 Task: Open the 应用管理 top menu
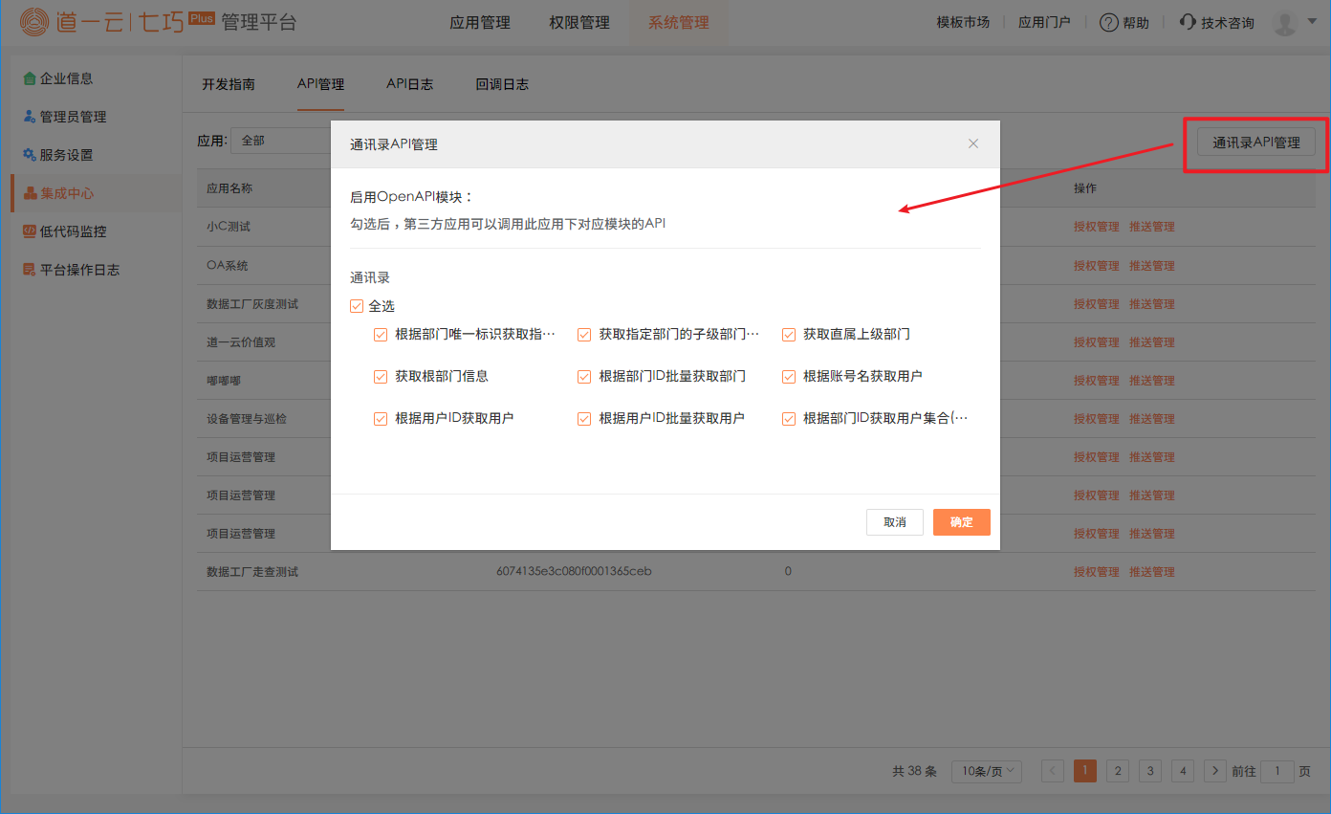[480, 23]
